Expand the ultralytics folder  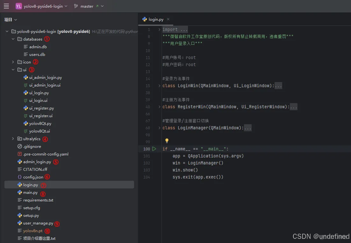13,139
